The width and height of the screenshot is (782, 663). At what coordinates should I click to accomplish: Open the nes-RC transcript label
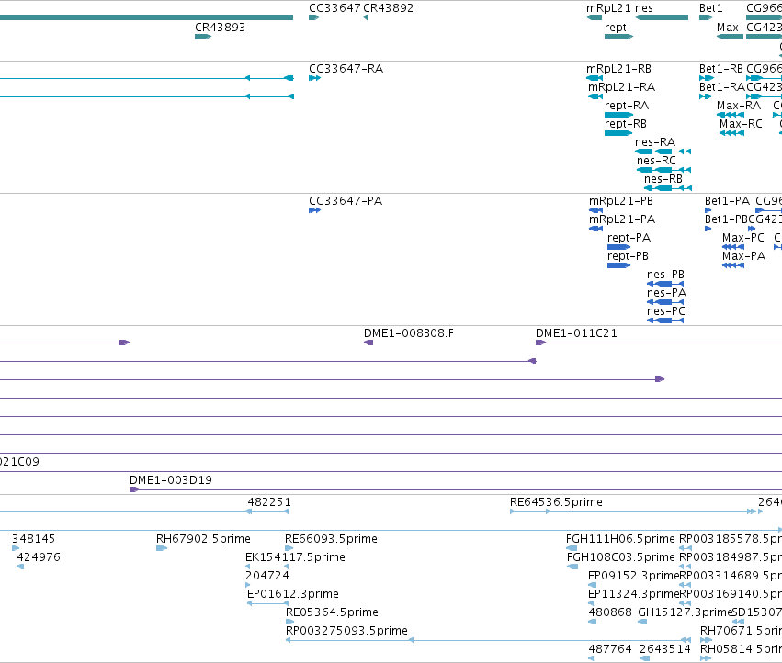point(656,161)
